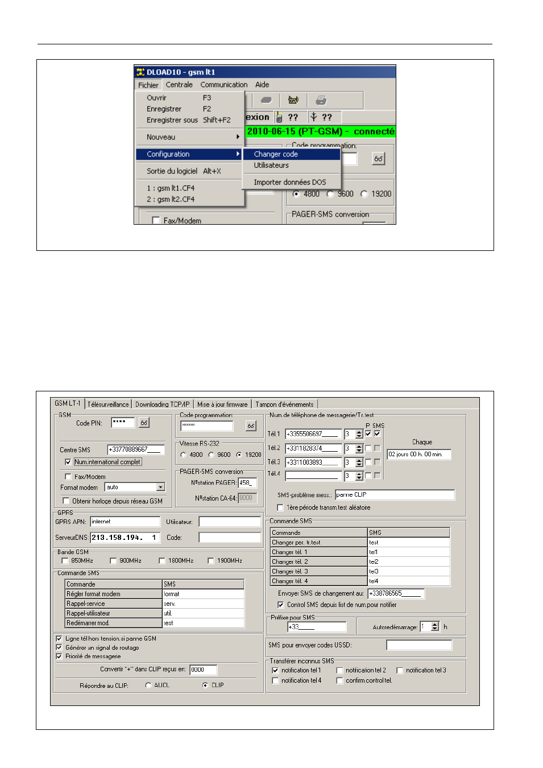543x768 pixels.
Task: Adjust the Autoredémarrage hours spinner
Action: click(435, 627)
